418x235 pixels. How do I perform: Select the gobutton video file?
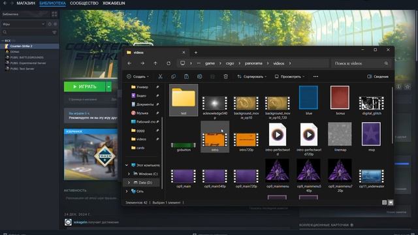coord(184,146)
